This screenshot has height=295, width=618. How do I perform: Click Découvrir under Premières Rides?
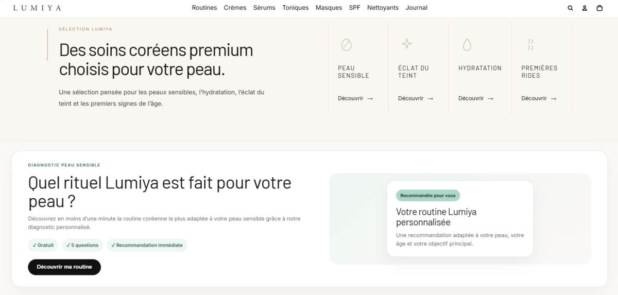click(539, 98)
